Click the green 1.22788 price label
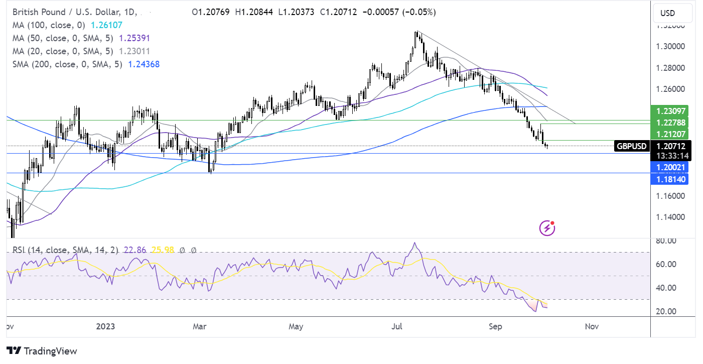This screenshot has width=703, height=364. click(669, 123)
